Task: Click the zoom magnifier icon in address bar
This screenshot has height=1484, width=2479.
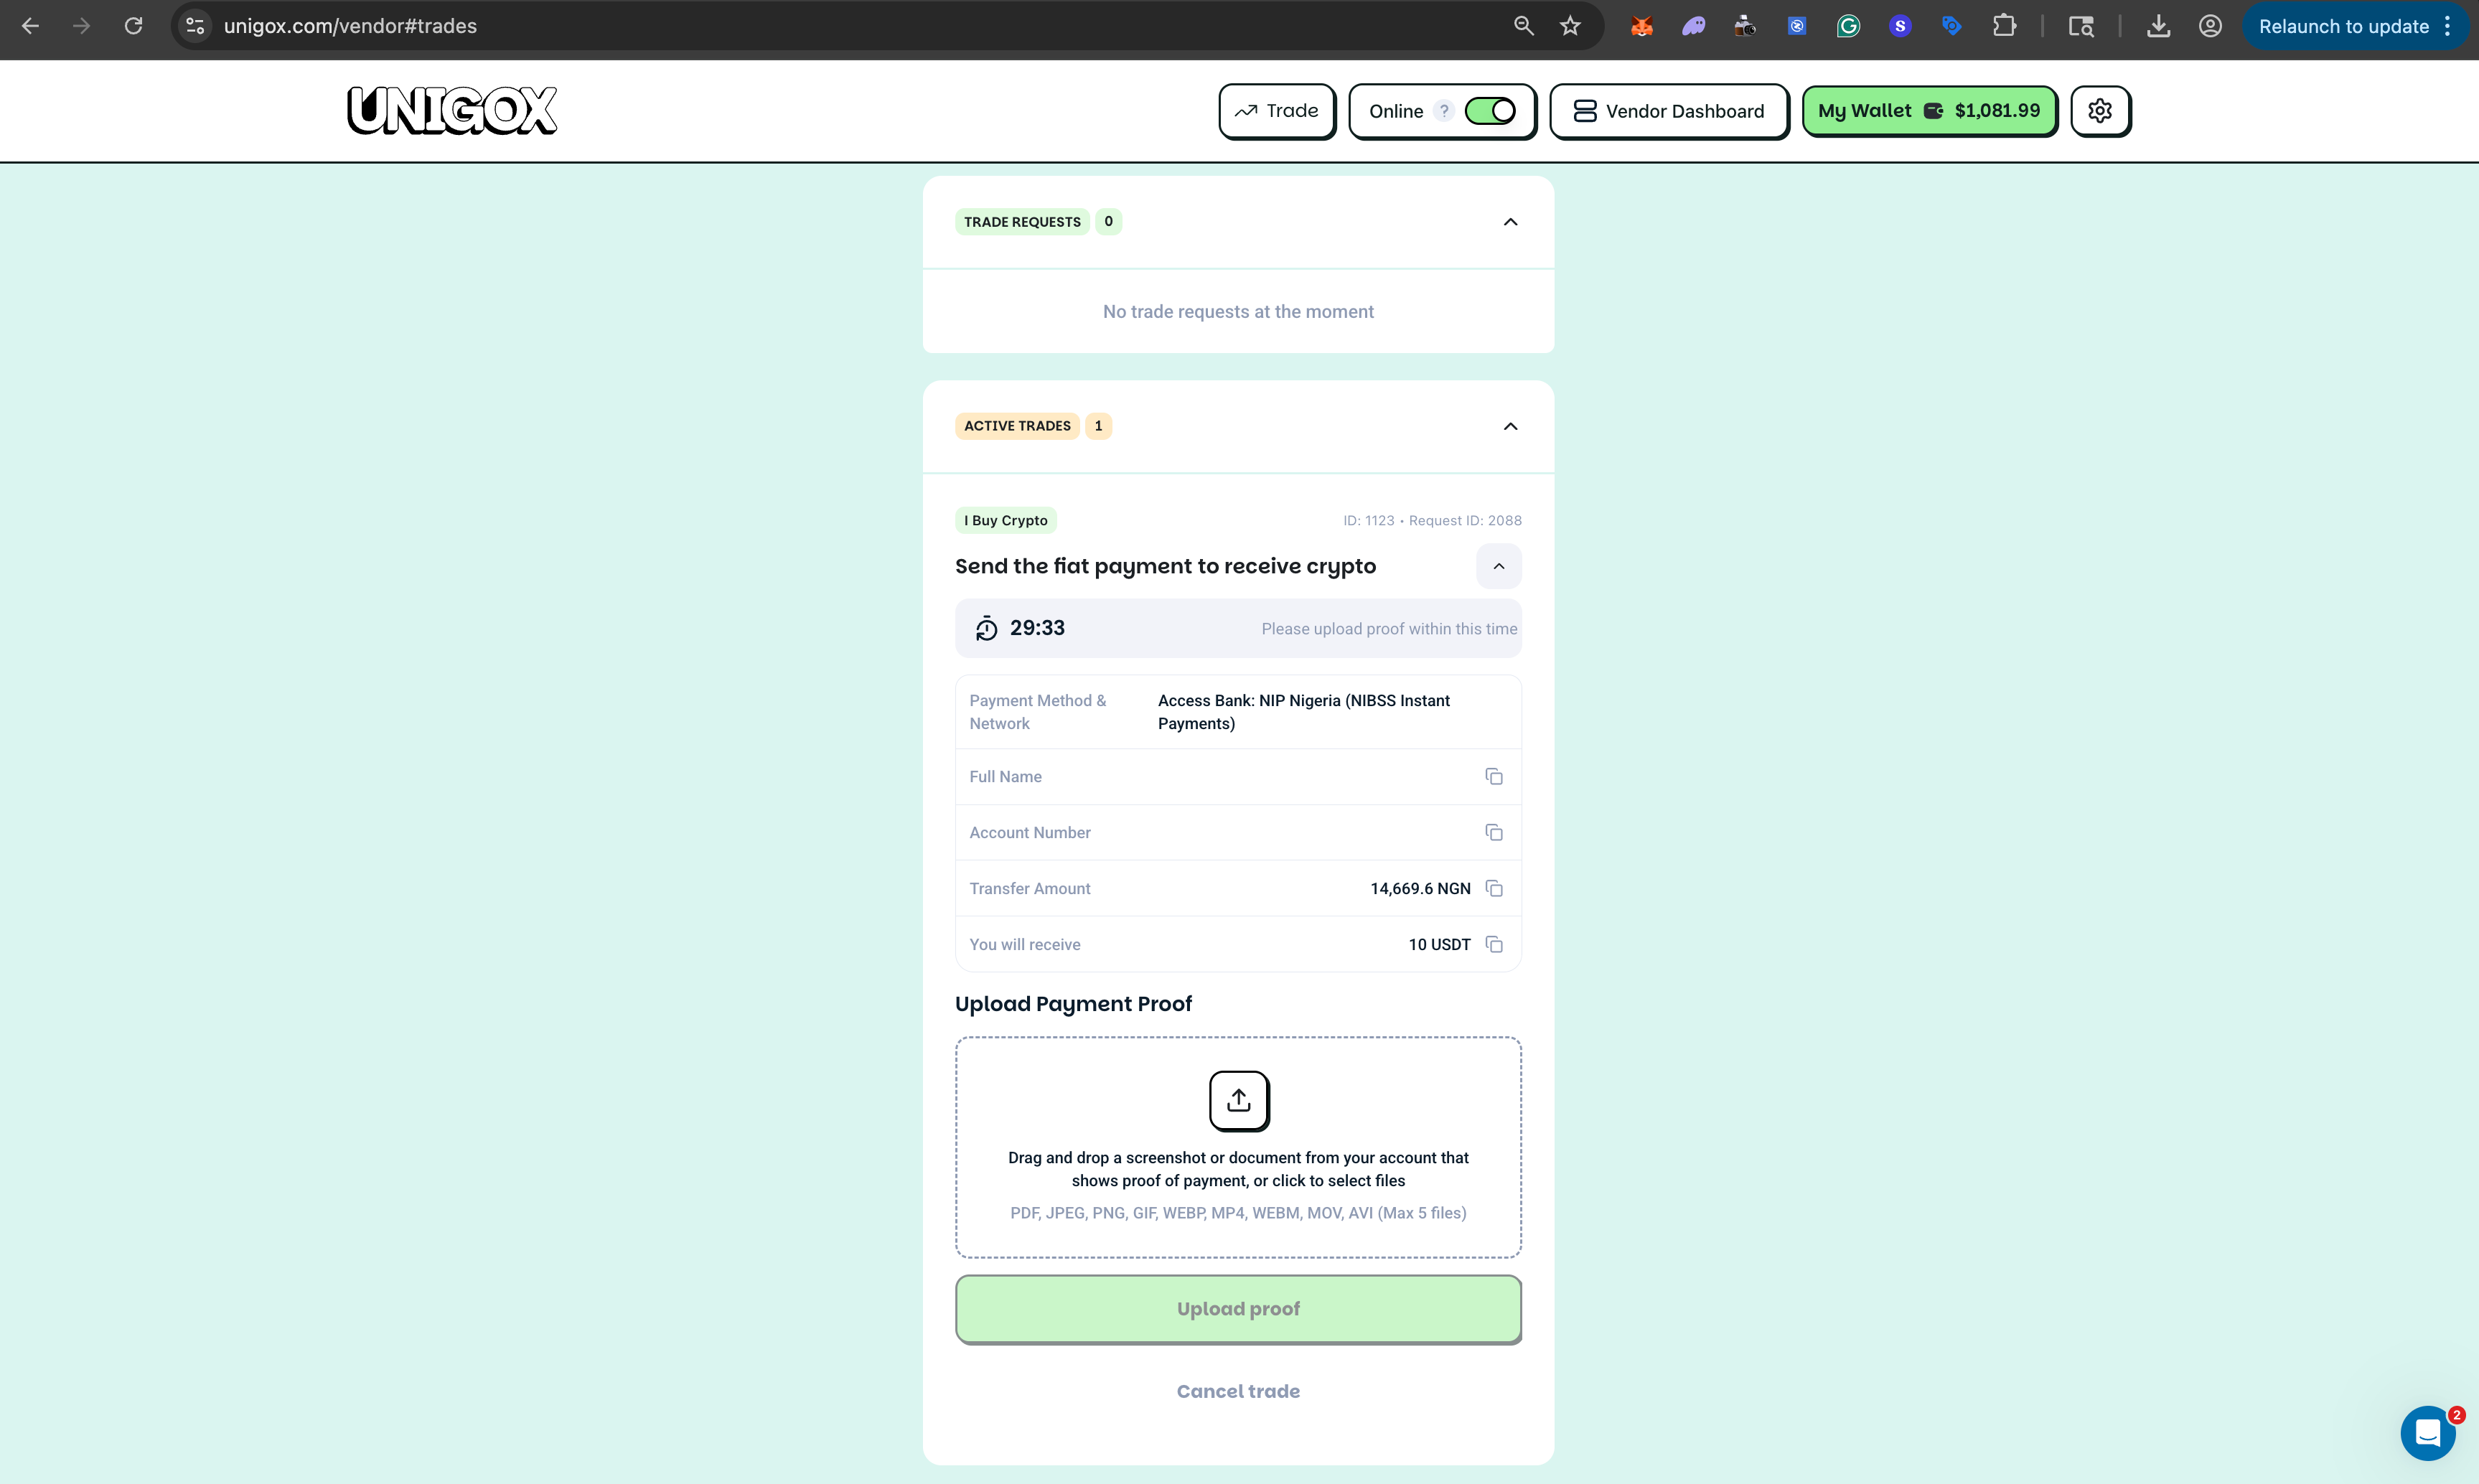Action: tap(1523, 26)
